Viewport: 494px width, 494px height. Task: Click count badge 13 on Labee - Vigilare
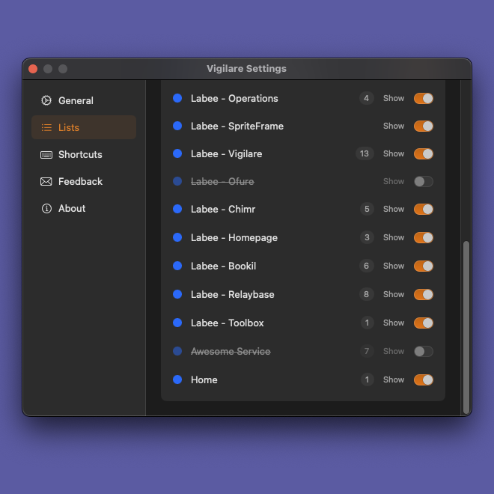click(365, 153)
